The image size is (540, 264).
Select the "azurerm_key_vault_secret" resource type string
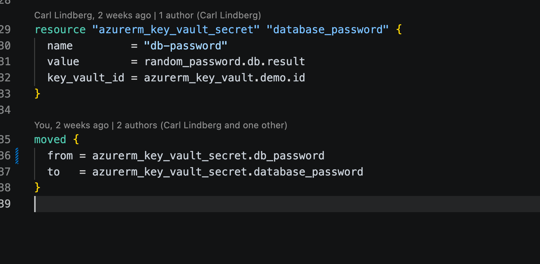(176, 30)
